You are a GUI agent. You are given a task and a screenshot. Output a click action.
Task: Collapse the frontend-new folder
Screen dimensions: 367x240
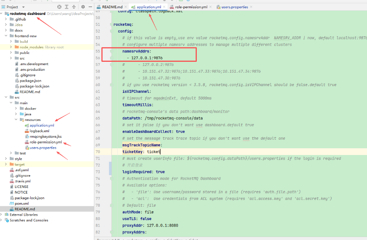coord(6,36)
